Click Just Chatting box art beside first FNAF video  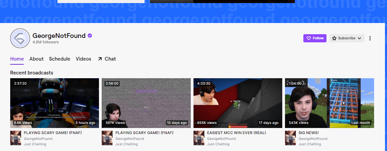(16, 138)
